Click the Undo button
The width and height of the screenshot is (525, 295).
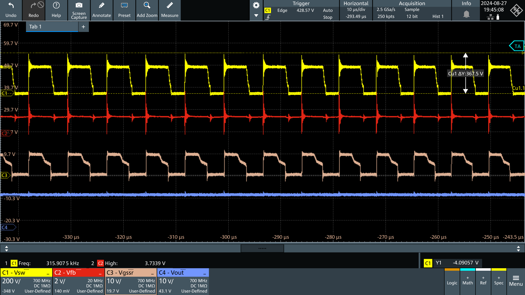click(x=11, y=10)
